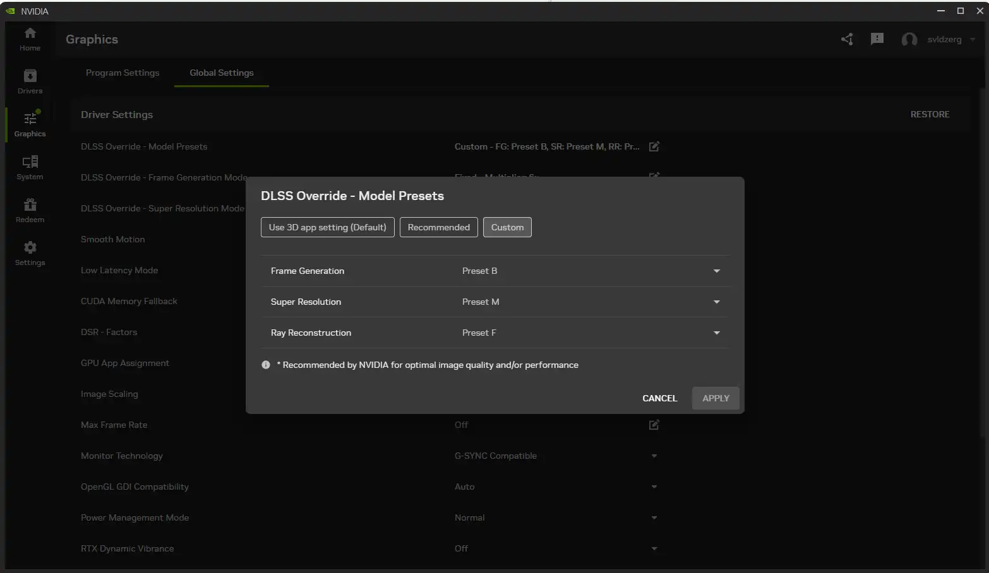The width and height of the screenshot is (989, 573).
Task: Edit DLSS Override - Model Presets setting
Action: (654, 146)
